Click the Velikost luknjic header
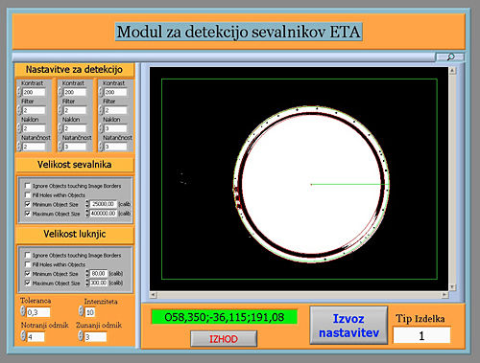480x363 pixels. (75, 234)
